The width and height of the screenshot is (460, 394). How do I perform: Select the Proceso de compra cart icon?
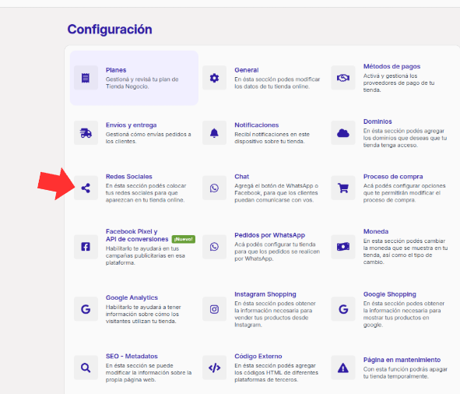343,188
